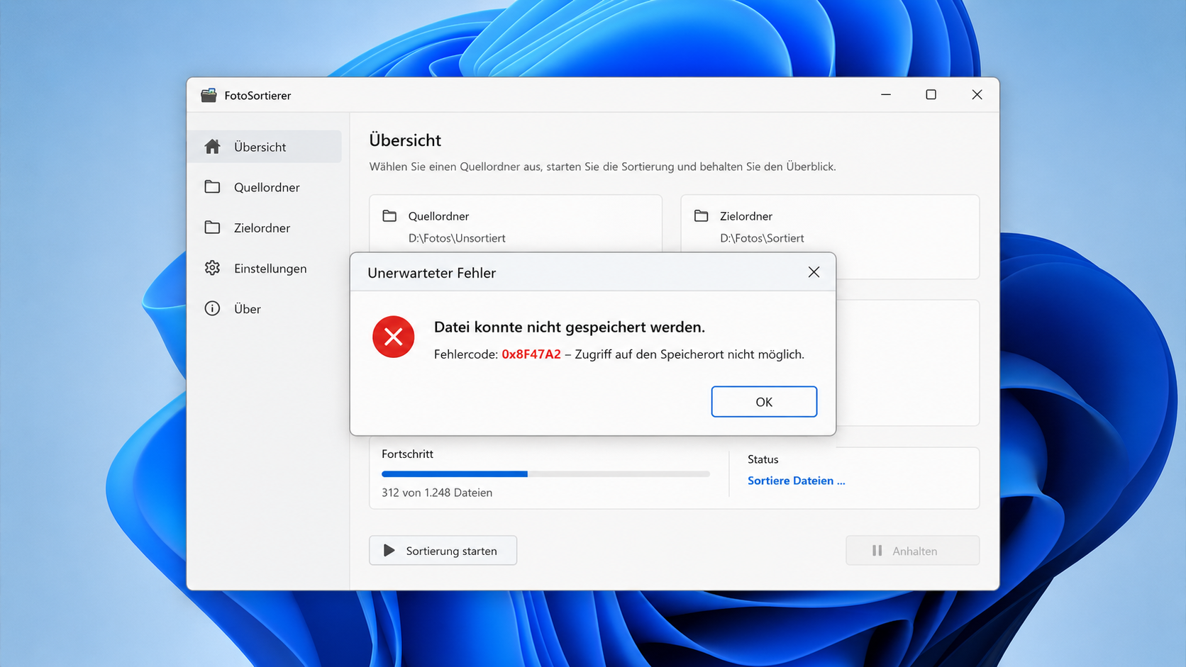Click the folder icon on Quellordner card
This screenshot has height=667, width=1186.
(x=389, y=215)
